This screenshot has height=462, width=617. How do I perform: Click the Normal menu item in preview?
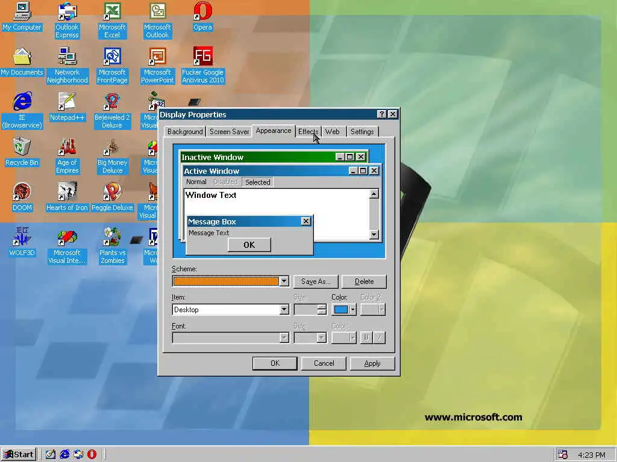pos(196,182)
